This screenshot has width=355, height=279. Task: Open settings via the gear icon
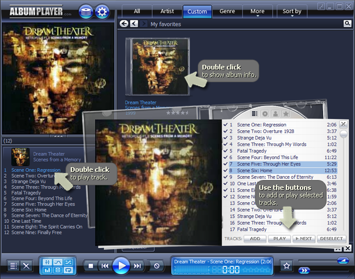click(x=102, y=12)
